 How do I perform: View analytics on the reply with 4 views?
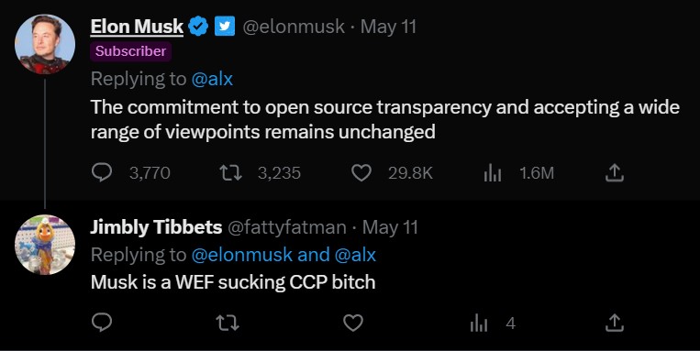coord(479,323)
